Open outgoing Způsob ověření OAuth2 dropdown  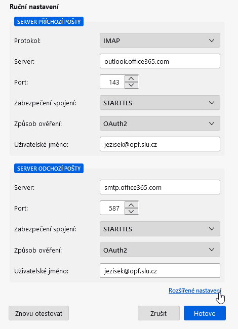160,250
